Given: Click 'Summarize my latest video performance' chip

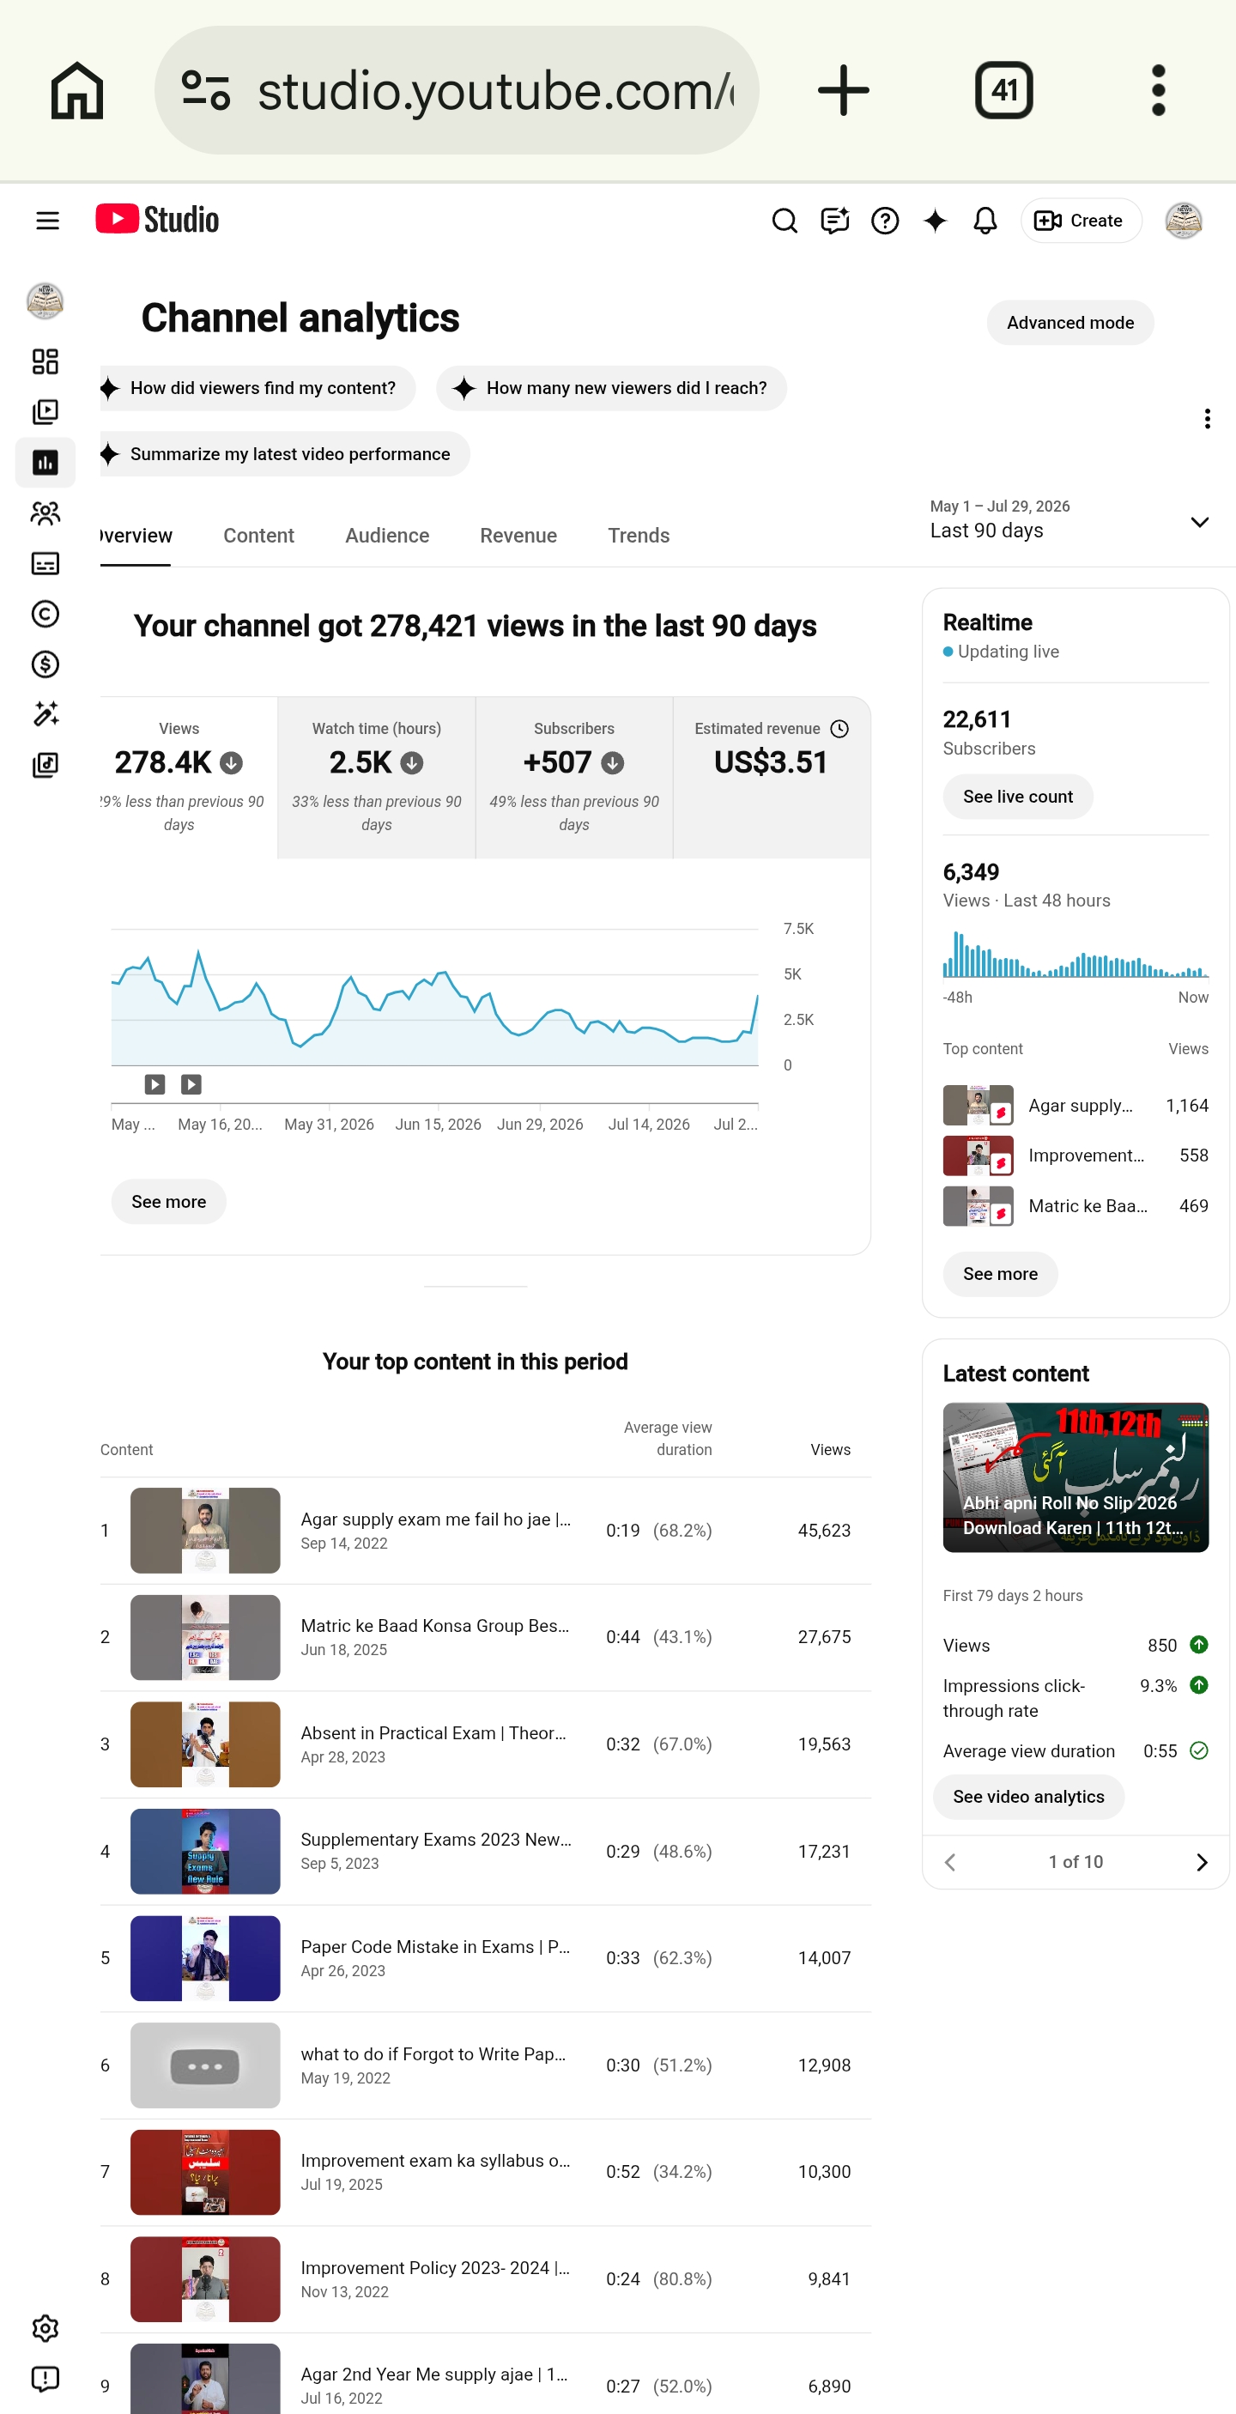Looking at the screenshot, I should 285,453.
